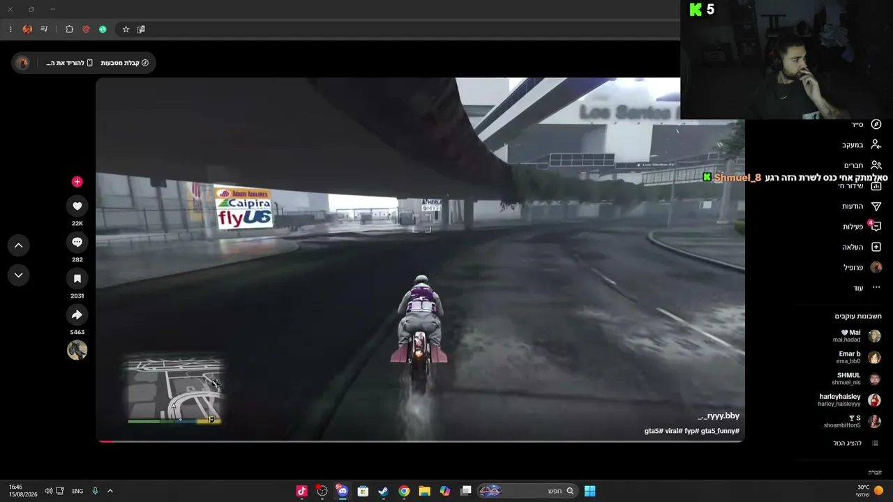The height and width of the screenshot is (502, 893).
Task: Click the 'העלאה' Upload item
Action: 862,247
